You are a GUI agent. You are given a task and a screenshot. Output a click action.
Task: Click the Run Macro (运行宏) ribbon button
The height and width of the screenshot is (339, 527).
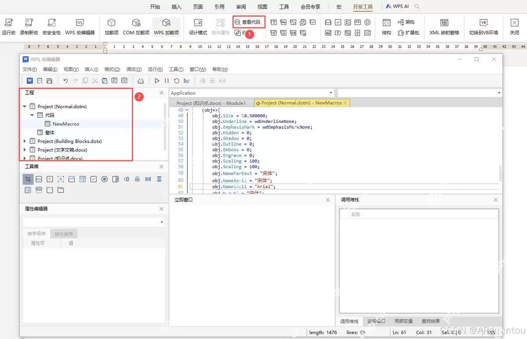click(8, 26)
